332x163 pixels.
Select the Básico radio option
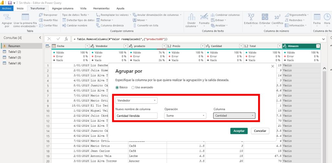coord(117,87)
